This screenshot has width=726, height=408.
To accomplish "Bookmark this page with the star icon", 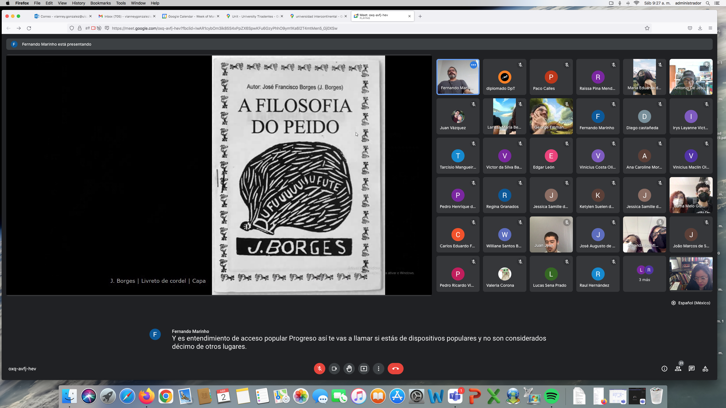I will (647, 28).
